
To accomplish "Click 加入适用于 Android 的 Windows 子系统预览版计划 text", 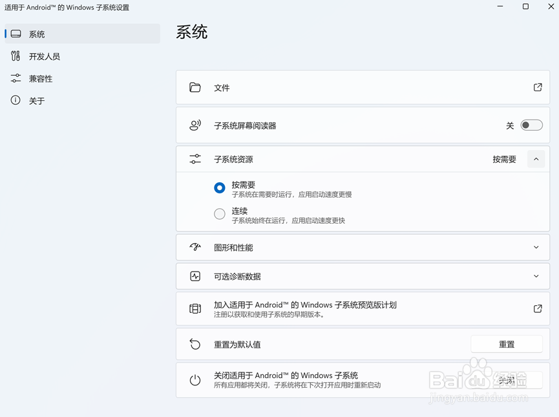I will [x=305, y=305].
